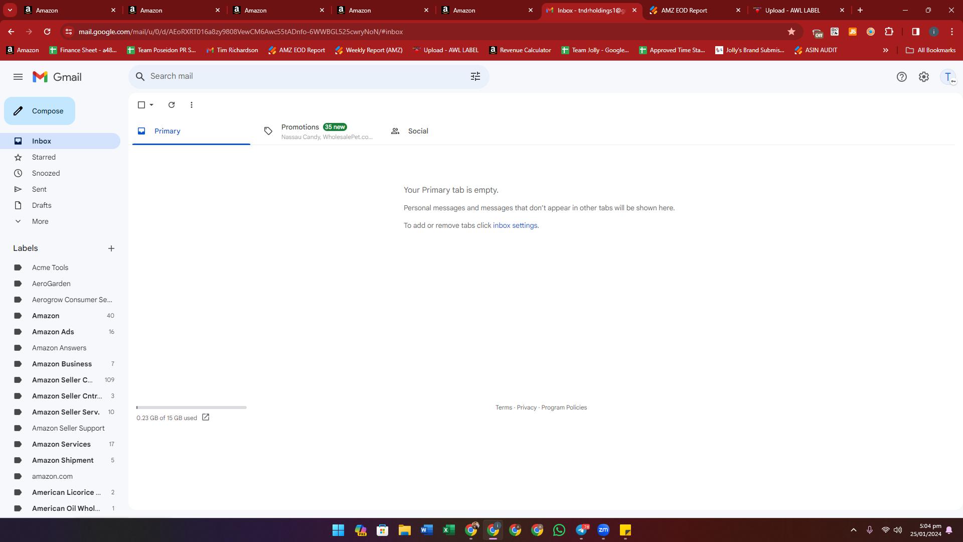963x542 pixels.
Task: Open Excel from the taskbar
Action: (448, 530)
